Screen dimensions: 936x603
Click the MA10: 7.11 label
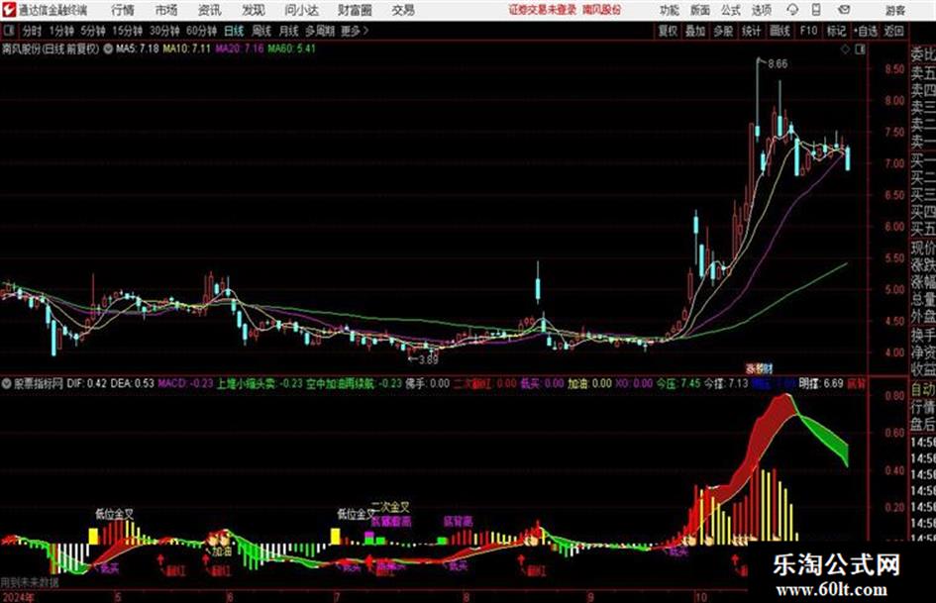(x=187, y=49)
